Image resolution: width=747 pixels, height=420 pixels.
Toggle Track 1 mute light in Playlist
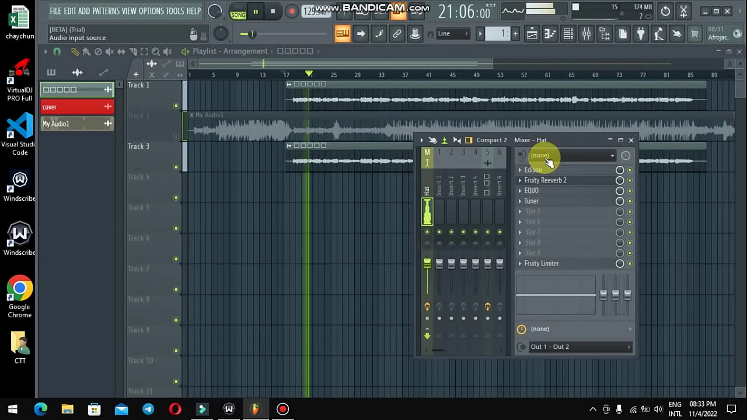(176, 106)
